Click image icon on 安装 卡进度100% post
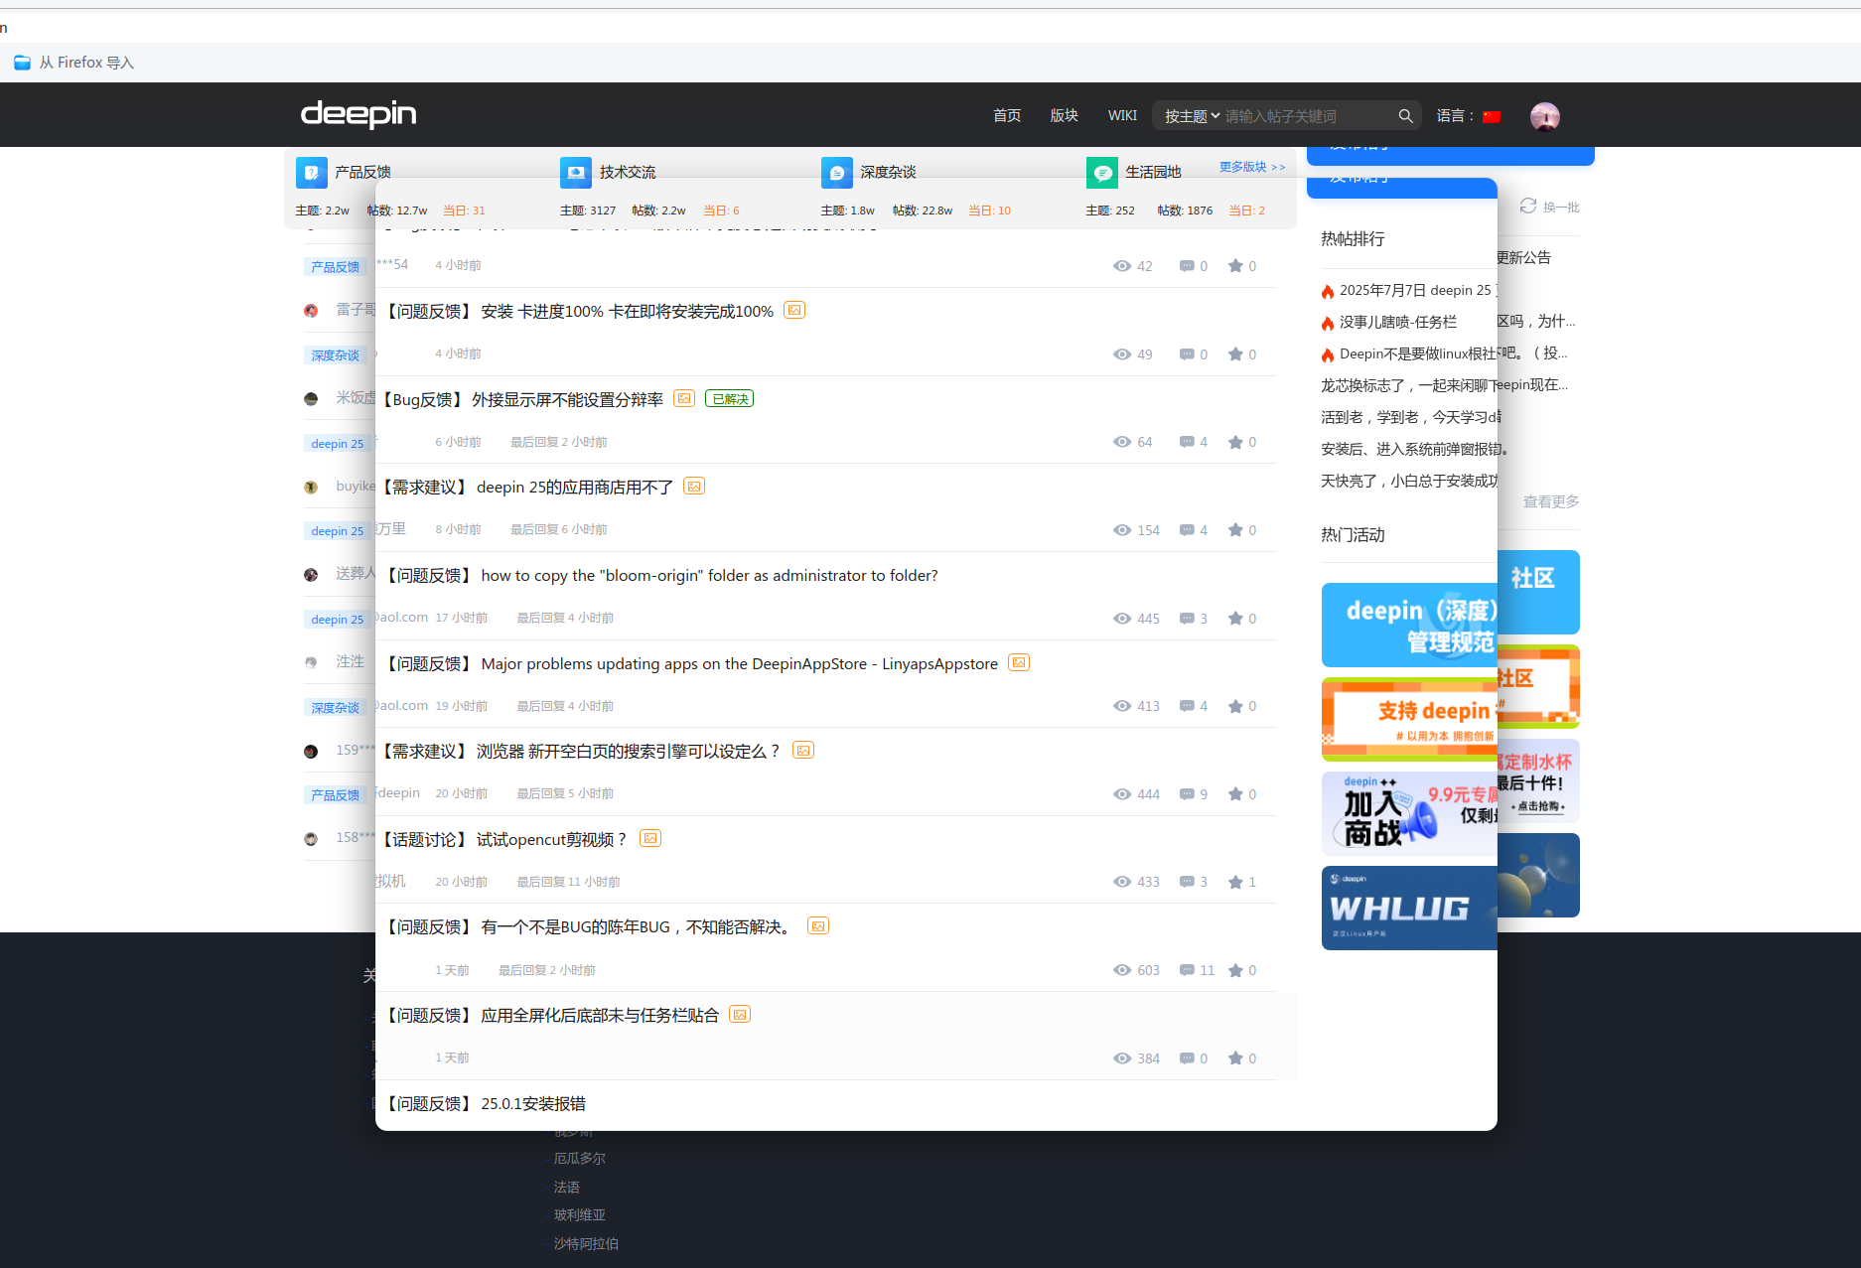 tap(793, 310)
